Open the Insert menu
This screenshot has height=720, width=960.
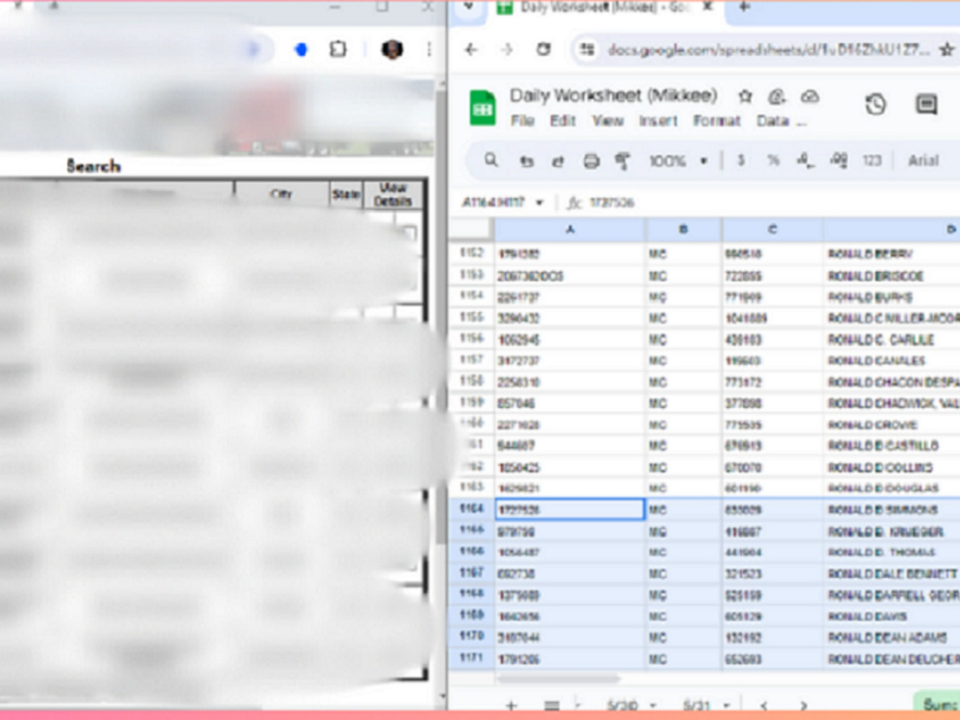point(659,121)
